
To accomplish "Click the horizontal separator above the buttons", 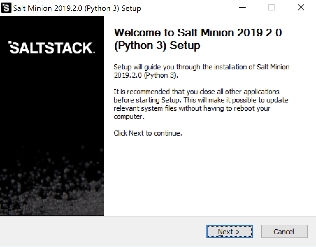I will (x=158, y=216).
